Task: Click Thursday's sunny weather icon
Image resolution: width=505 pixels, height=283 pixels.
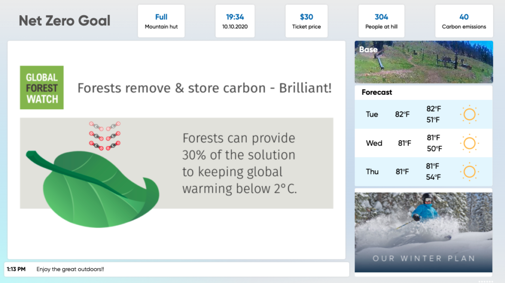Action: click(x=469, y=172)
